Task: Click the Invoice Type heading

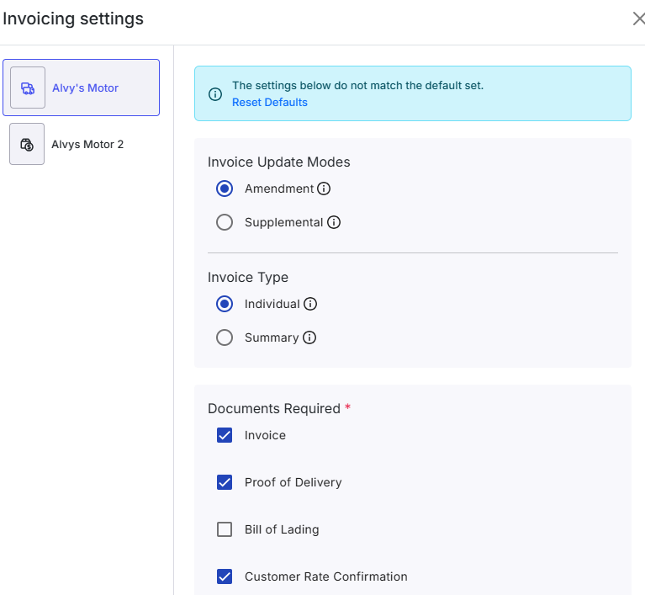Action: [x=248, y=277]
